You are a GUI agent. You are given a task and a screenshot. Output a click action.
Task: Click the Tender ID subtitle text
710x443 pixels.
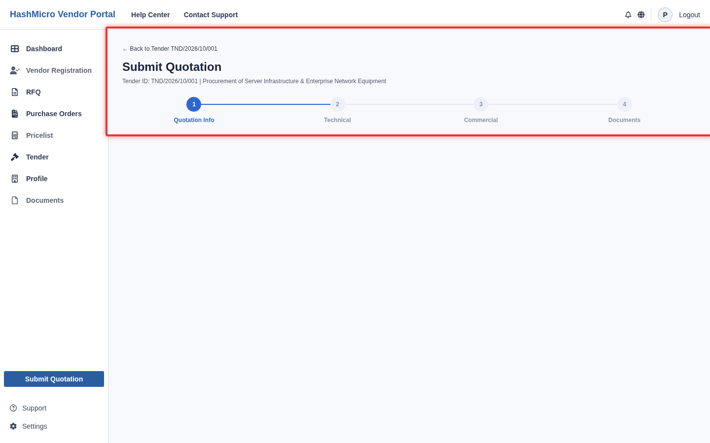[x=254, y=81]
